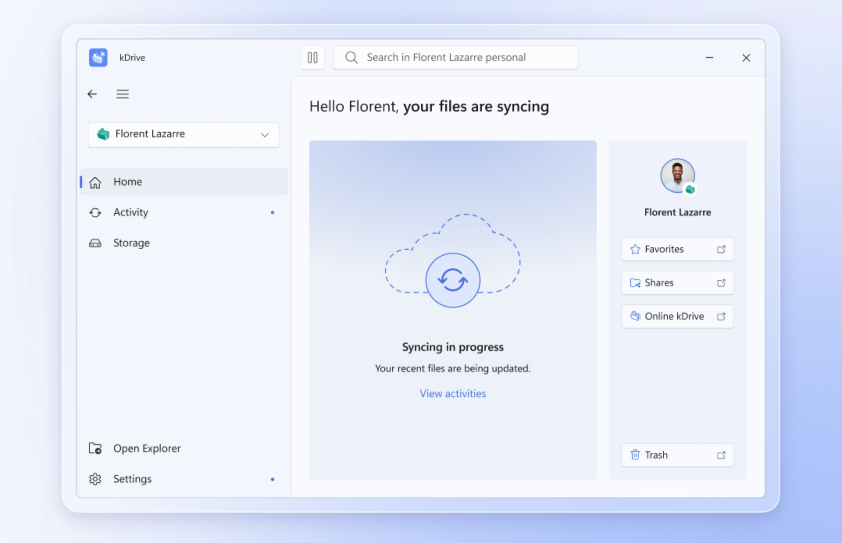842x543 pixels.
Task: Click the Trash bin icon
Action: pyautogui.click(x=635, y=455)
